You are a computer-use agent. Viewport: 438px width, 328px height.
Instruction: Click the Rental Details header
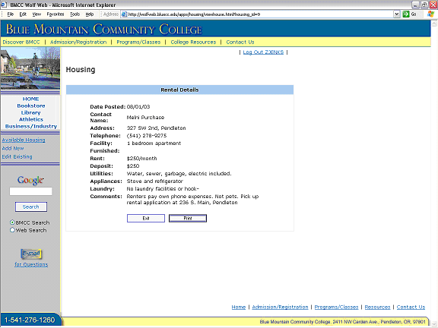179,90
